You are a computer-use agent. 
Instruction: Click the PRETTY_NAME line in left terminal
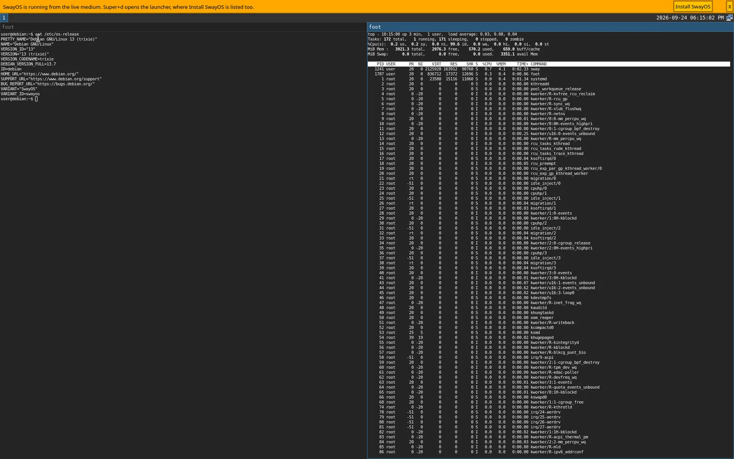[49, 39]
